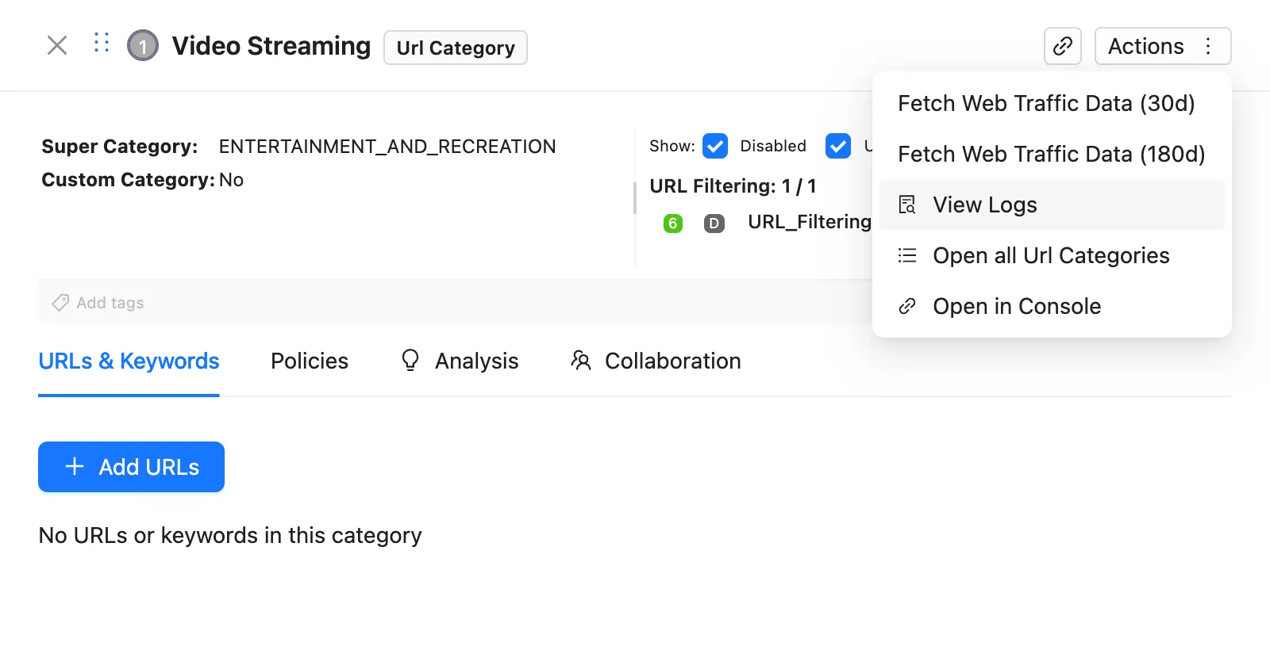This screenshot has height=650, width=1270.
Task: Open the Actions dropdown menu
Action: (1163, 46)
